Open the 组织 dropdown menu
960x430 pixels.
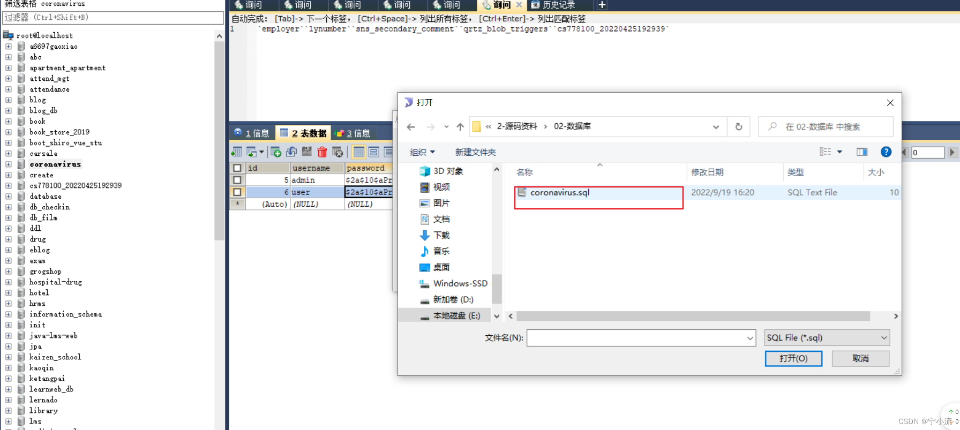point(422,152)
